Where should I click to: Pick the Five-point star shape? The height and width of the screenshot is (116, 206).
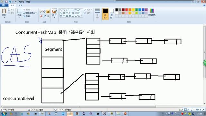67,16
